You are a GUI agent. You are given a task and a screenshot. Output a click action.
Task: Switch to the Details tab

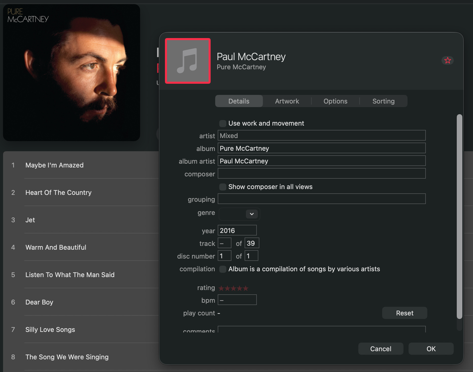[239, 101]
